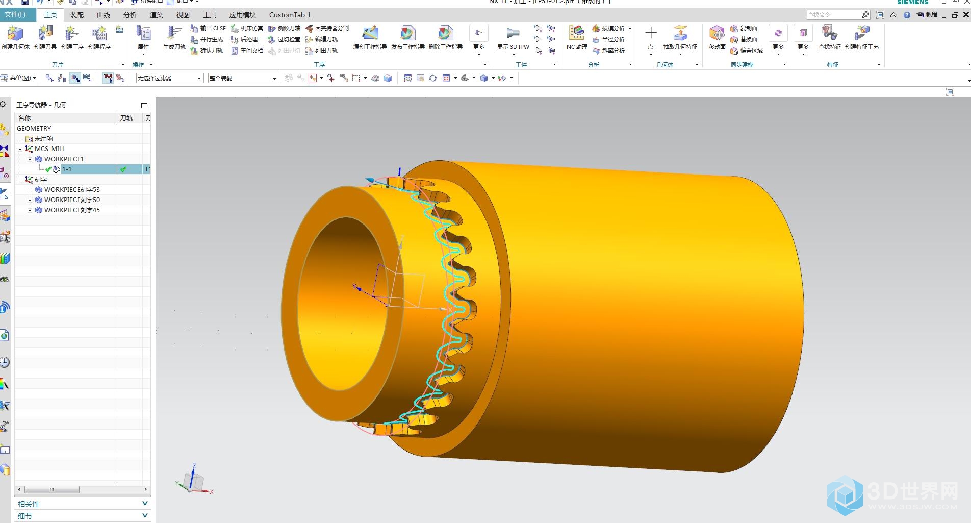Click the 创建程序 (Create Program) icon
The image size is (971, 523).
pos(99,34)
